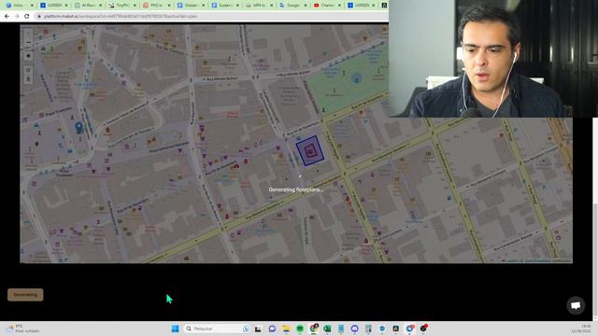Viewport: 598px width, 336px height.
Task: Open Excel from the taskbar
Action: (x=327, y=329)
